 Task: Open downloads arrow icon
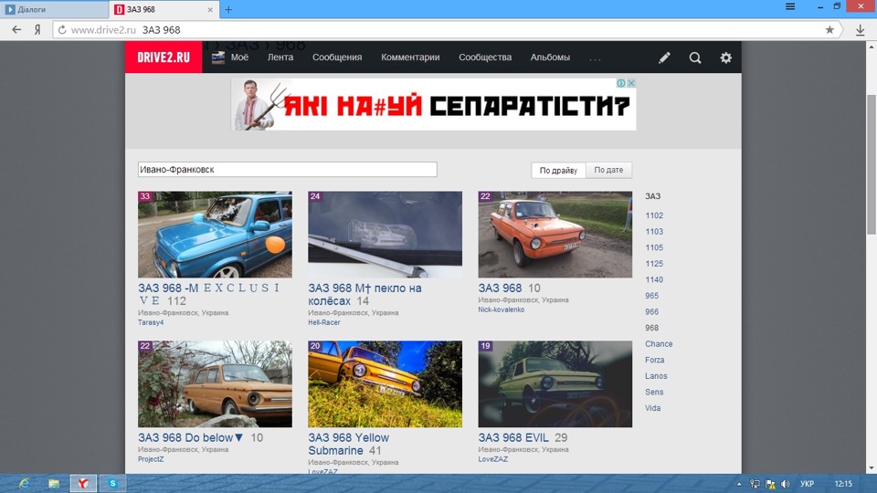tap(861, 29)
